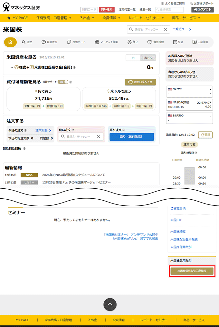
Task: Click help icon next to 買い注文 heading
Action: coord(73,130)
